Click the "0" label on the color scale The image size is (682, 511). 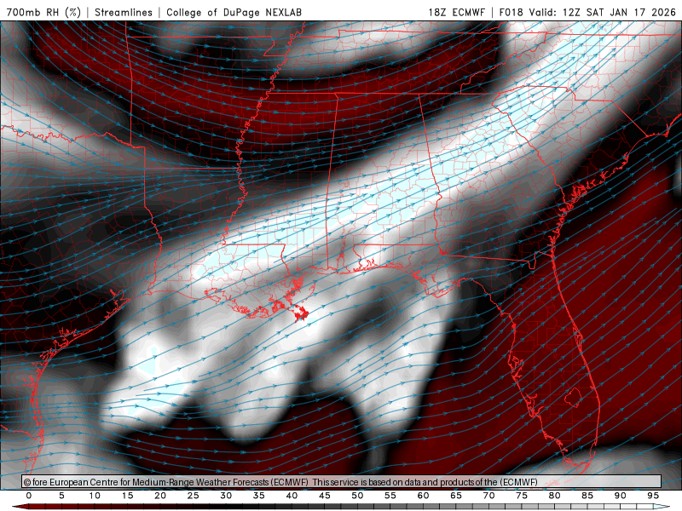click(29, 496)
